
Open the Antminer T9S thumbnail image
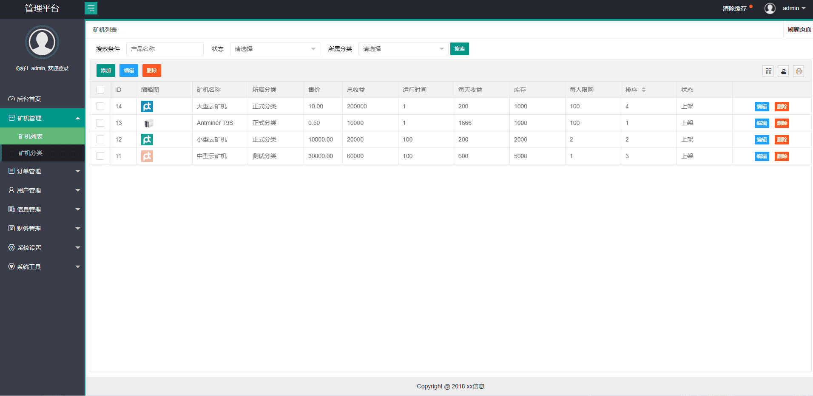pos(148,123)
